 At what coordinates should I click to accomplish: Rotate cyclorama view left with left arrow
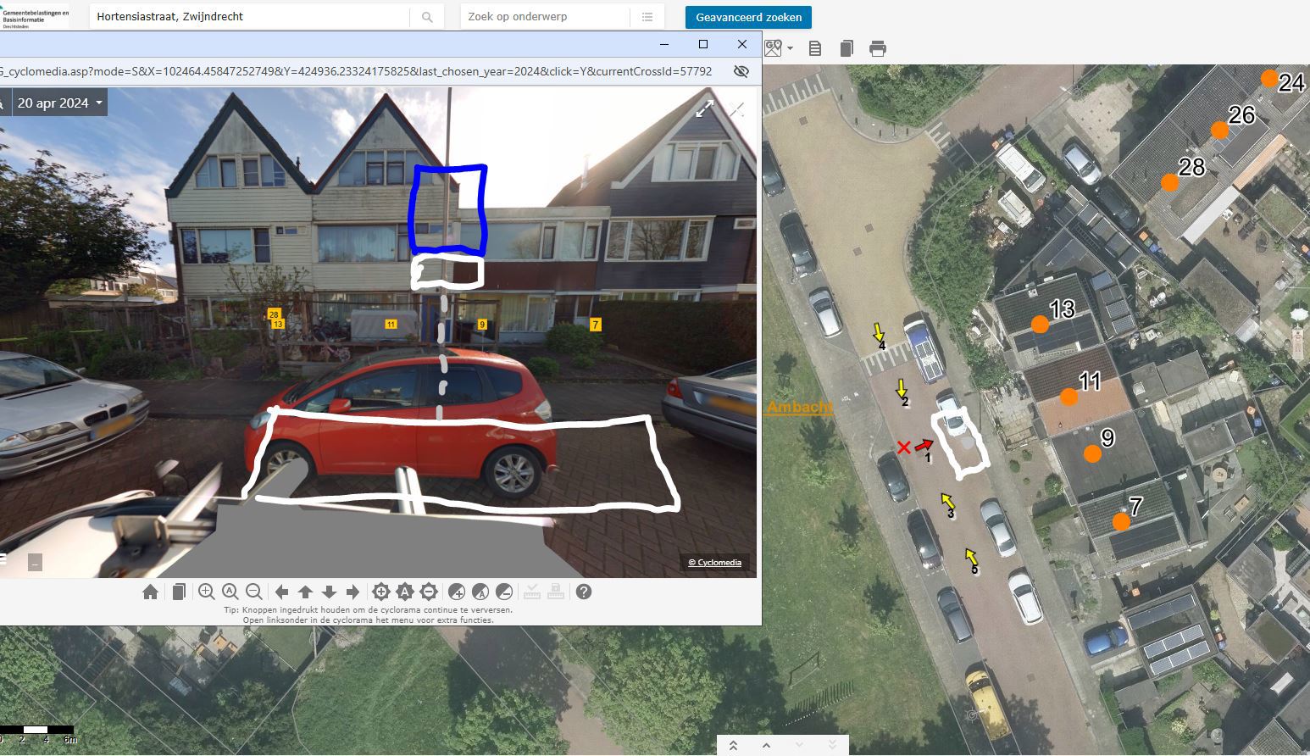[282, 592]
